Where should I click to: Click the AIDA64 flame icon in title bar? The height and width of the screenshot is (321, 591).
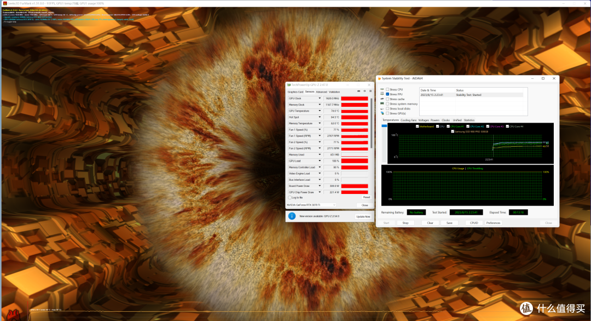[380, 78]
